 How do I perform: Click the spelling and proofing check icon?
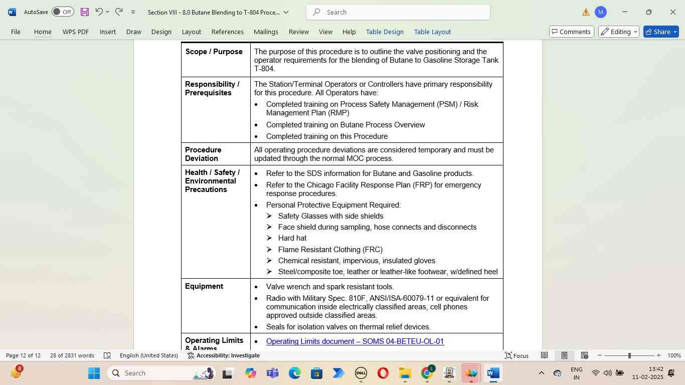click(x=107, y=355)
